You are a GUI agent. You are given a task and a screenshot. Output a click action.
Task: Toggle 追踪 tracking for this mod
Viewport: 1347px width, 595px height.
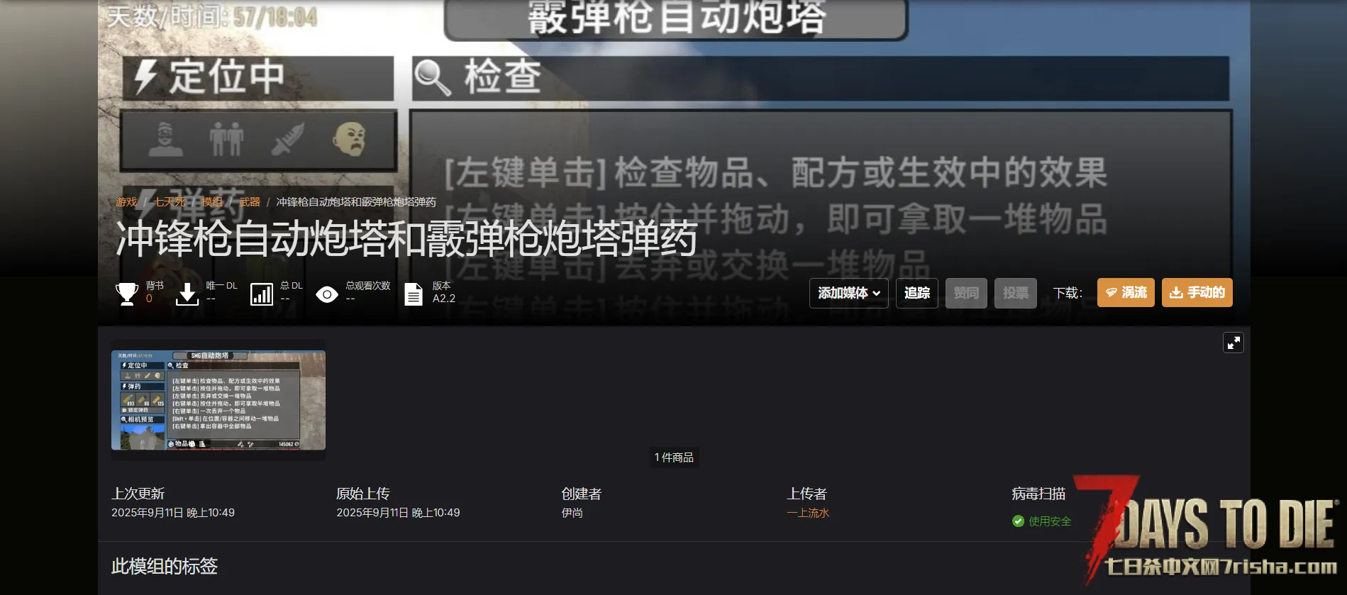pyautogui.click(x=917, y=293)
